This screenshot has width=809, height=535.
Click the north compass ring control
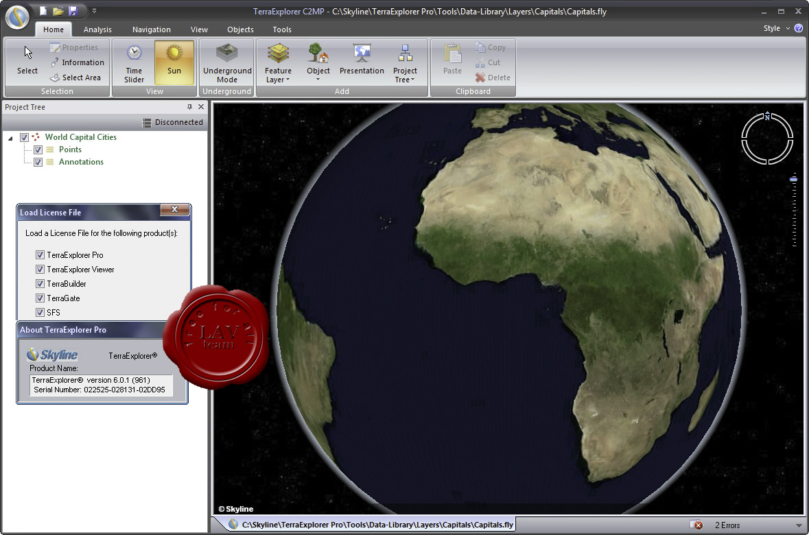point(767,139)
